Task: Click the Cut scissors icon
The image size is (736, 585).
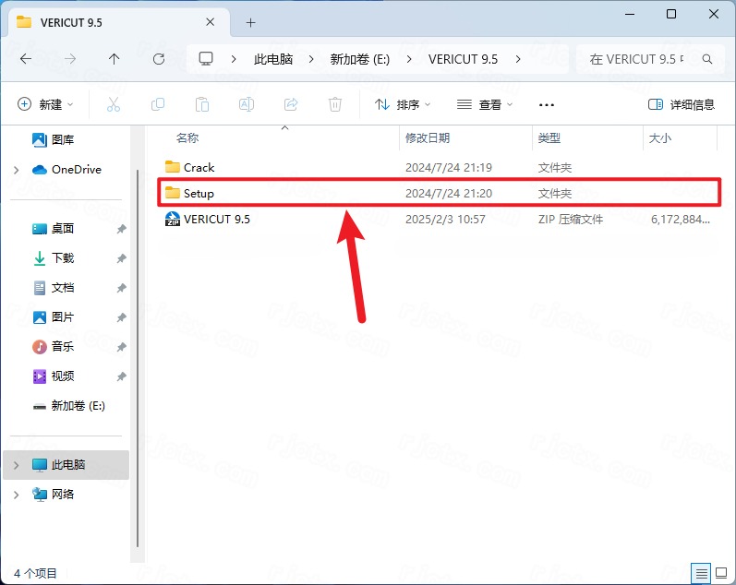Action: pos(113,104)
